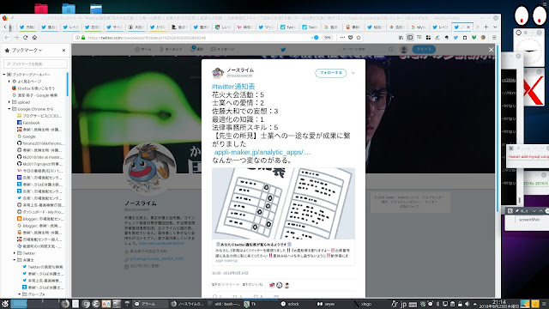The height and width of the screenshot is (309, 549).
Task: Collapse the ブックマークツールバー folder
Action: pyautogui.click(x=4, y=75)
